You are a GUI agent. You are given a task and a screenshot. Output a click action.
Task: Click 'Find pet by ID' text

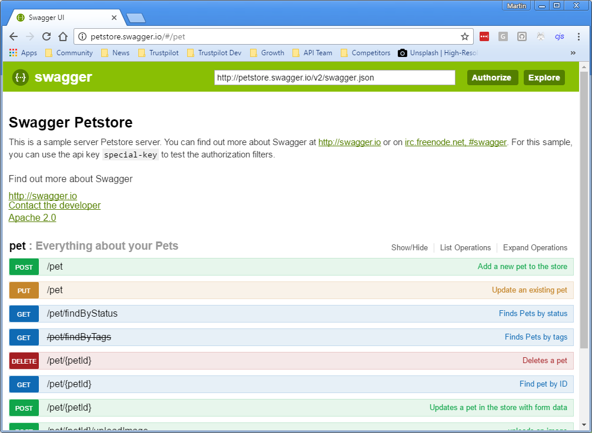tap(543, 384)
